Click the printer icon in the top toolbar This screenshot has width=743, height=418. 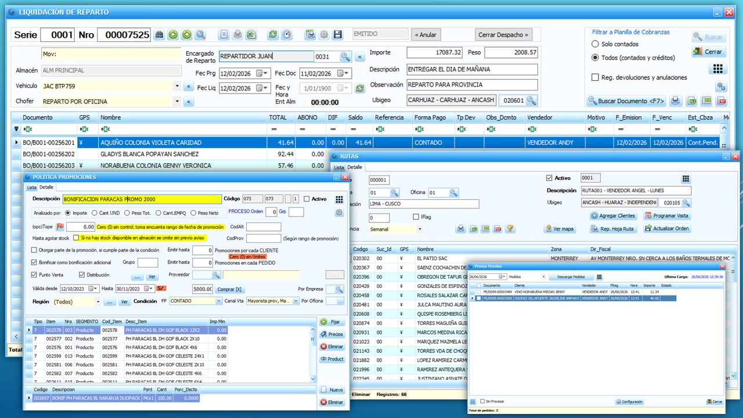237,35
